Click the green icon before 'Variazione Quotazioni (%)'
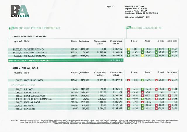This screenshot has height=132, width=187. [129, 28]
